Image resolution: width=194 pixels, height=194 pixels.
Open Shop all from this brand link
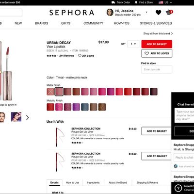[158, 33]
